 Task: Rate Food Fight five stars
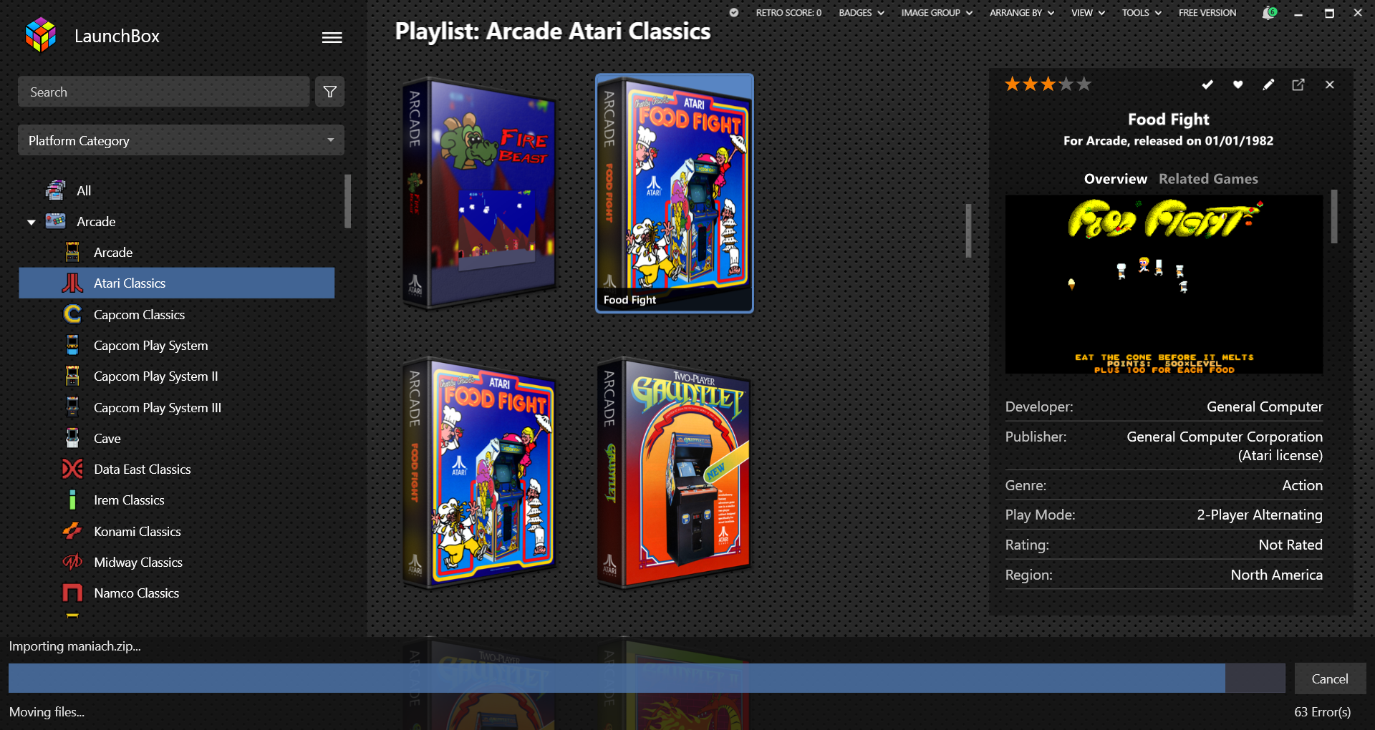click(1084, 84)
